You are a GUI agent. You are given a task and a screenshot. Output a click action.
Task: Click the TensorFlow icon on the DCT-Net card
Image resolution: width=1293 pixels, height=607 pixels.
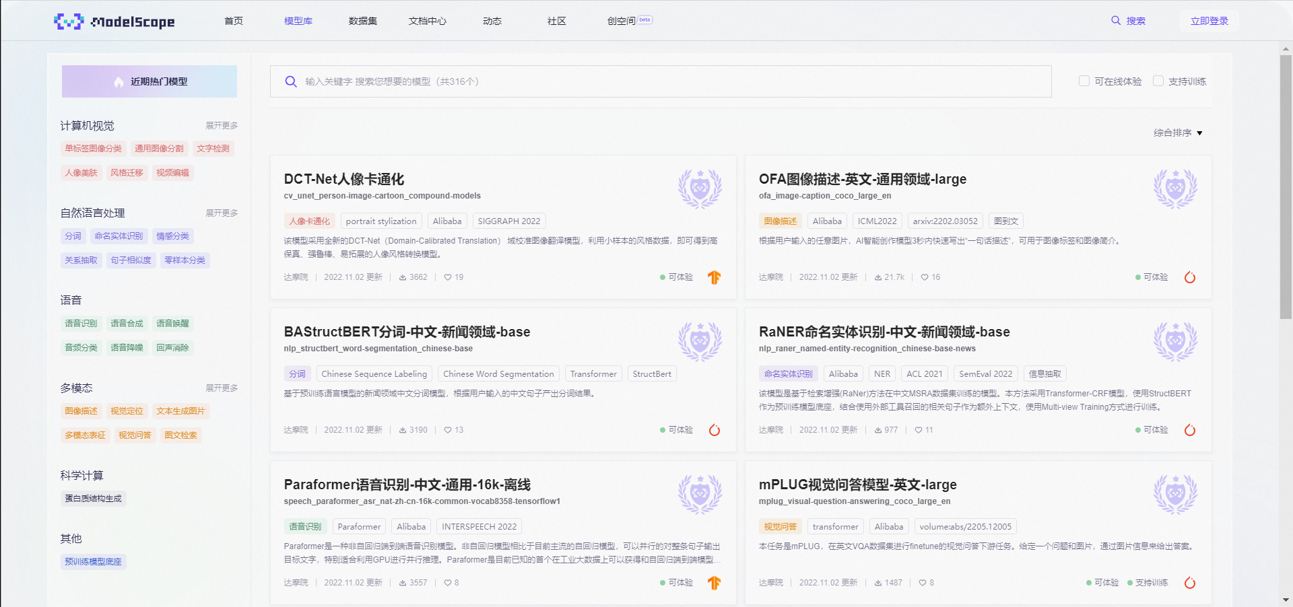[x=715, y=277]
